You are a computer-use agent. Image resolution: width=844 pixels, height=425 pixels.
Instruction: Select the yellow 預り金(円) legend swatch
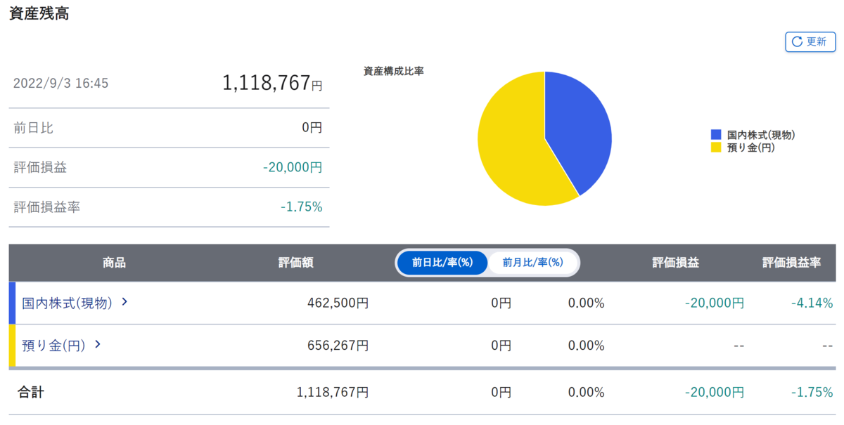(x=716, y=148)
